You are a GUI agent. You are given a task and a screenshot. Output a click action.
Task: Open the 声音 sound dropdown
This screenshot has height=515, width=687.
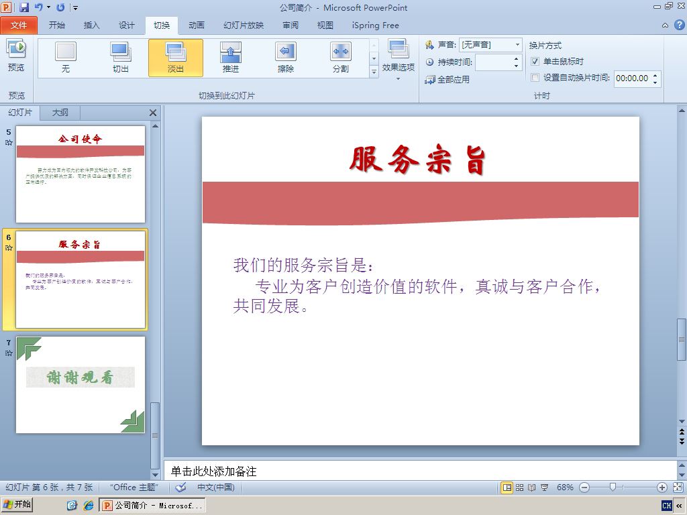click(517, 45)
